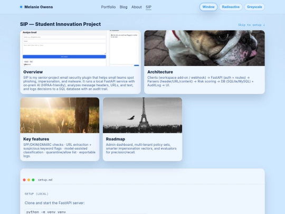This screenshot has height=214, width=285.
Task: Open the Overview card screenshot thumbnail
Action: pos(80,48)
